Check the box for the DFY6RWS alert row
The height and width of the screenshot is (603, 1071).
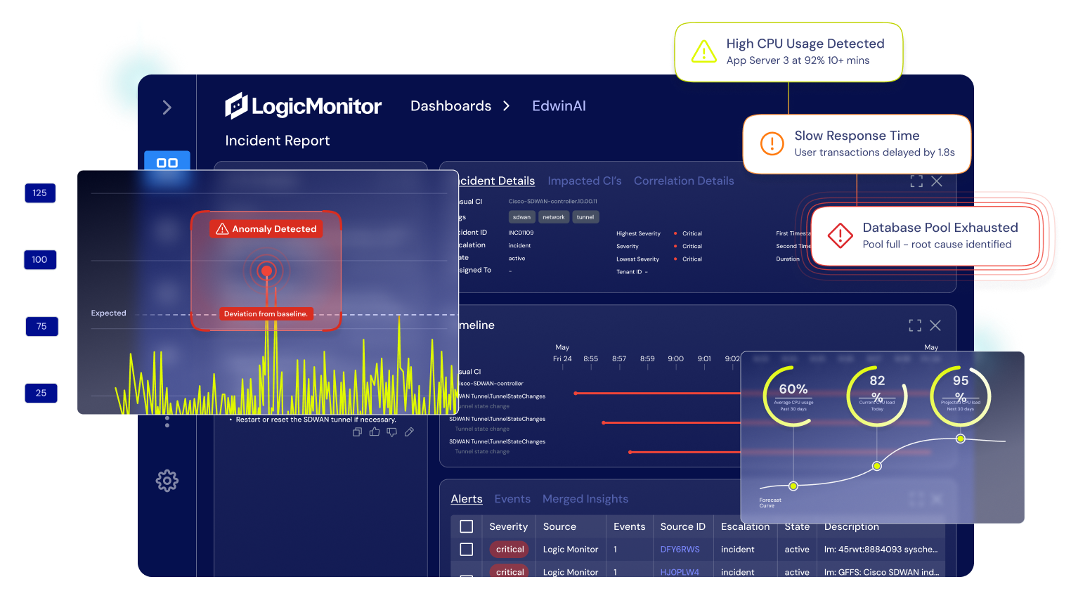pos(466,549)
